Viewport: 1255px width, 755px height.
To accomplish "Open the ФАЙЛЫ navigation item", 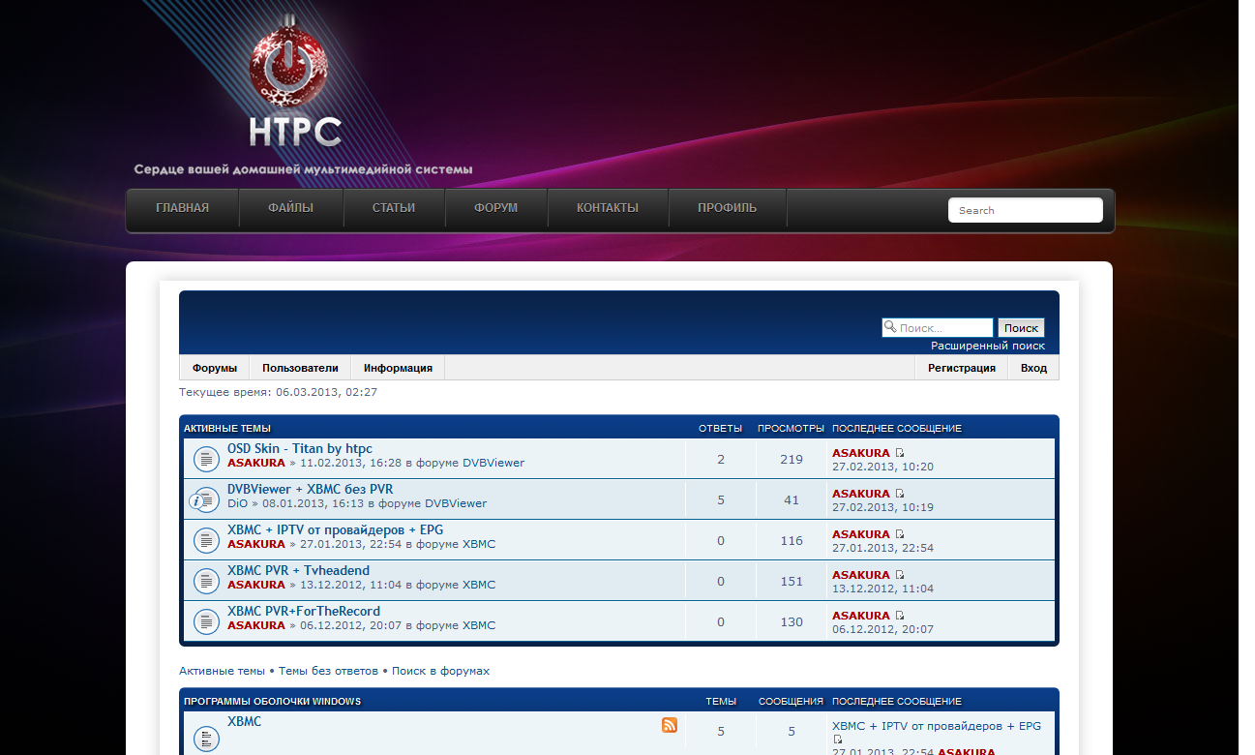I will click(290, 208).
